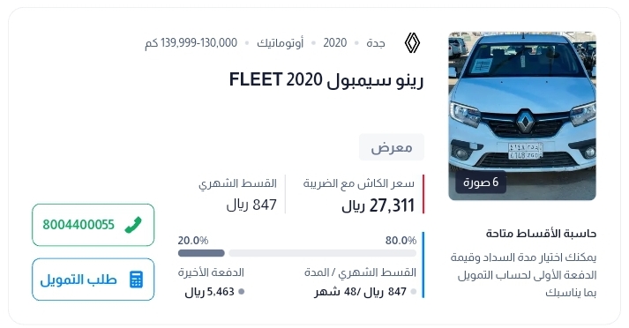Click the طلب التمويل financing request button
Viewport: 629px width, 328px height.
(93, 280)
